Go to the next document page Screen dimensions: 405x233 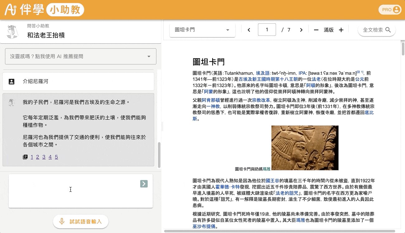[x=301, y=30]
